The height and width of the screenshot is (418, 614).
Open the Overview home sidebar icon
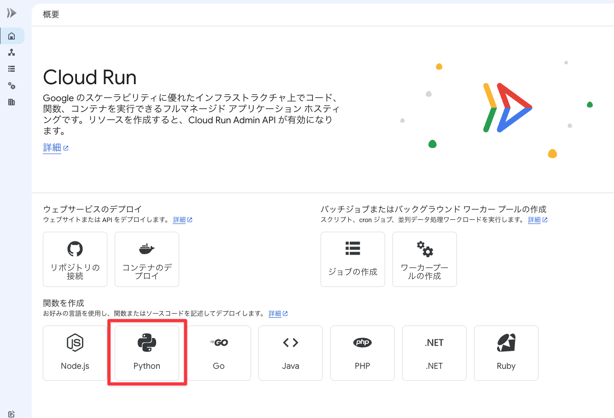[12, 36]
